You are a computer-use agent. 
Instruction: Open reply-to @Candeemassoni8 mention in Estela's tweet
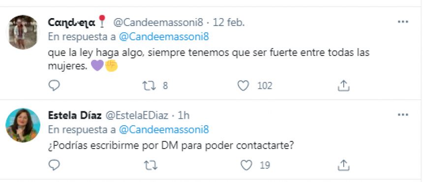pyautogui.click(x=164, y=130)
